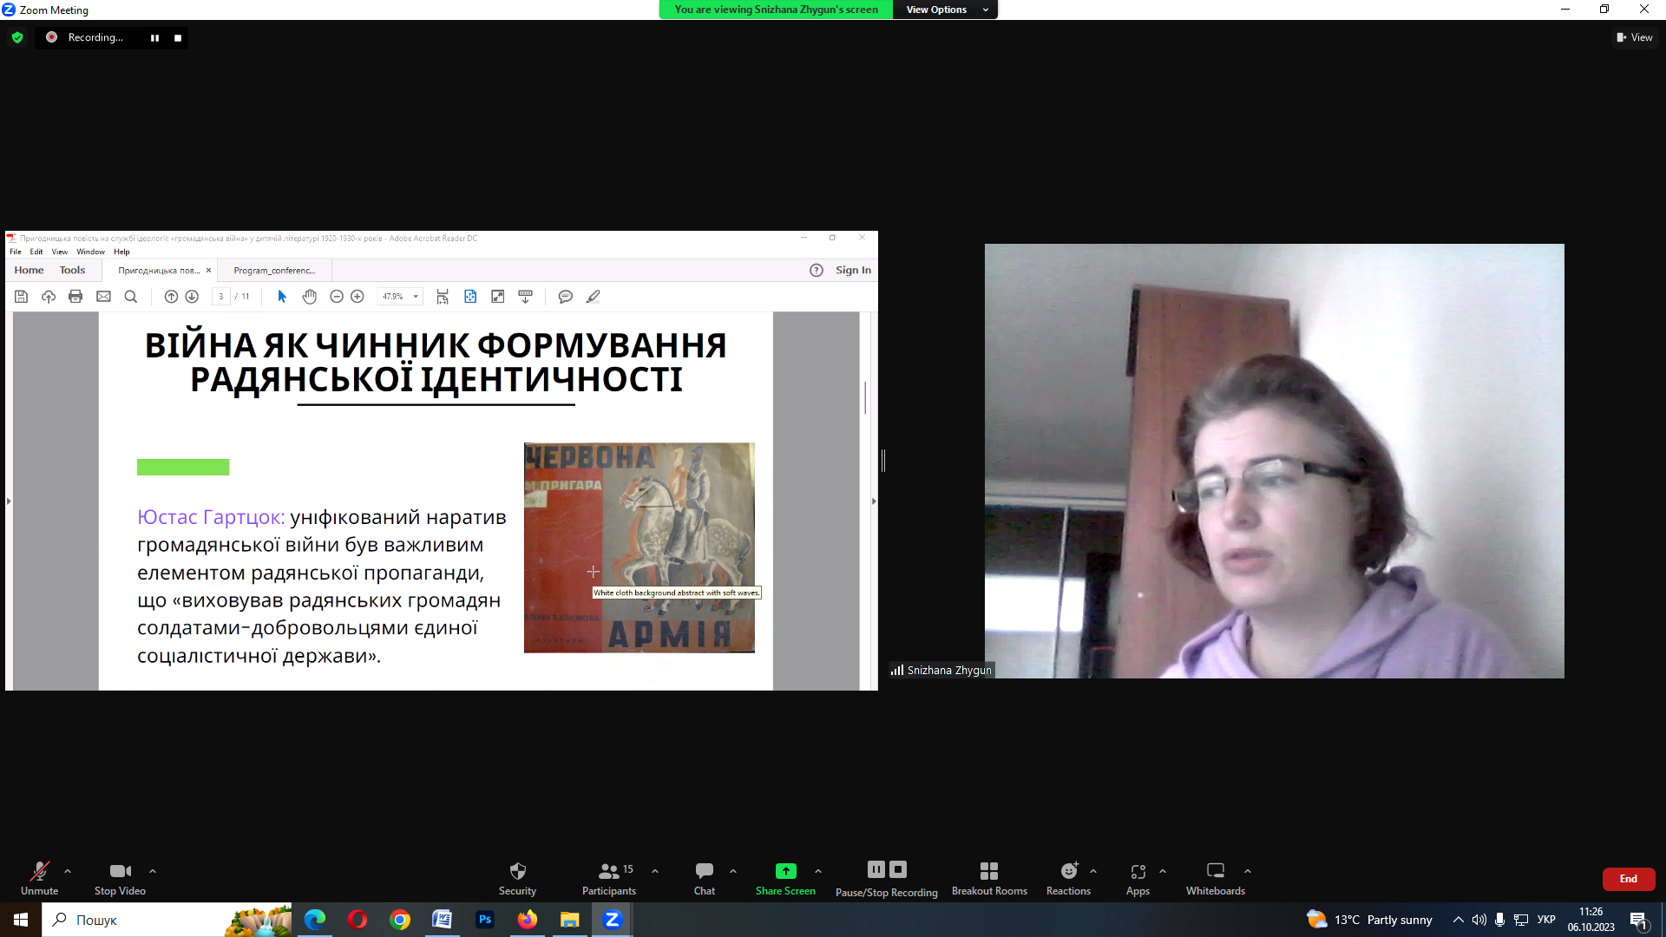
Task: Click the View button in the top-right corner
Action: point(1635,37)
